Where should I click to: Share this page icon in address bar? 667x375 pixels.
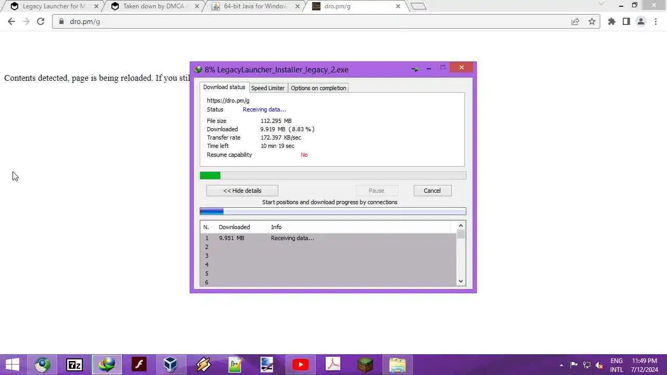pos(575,21)
